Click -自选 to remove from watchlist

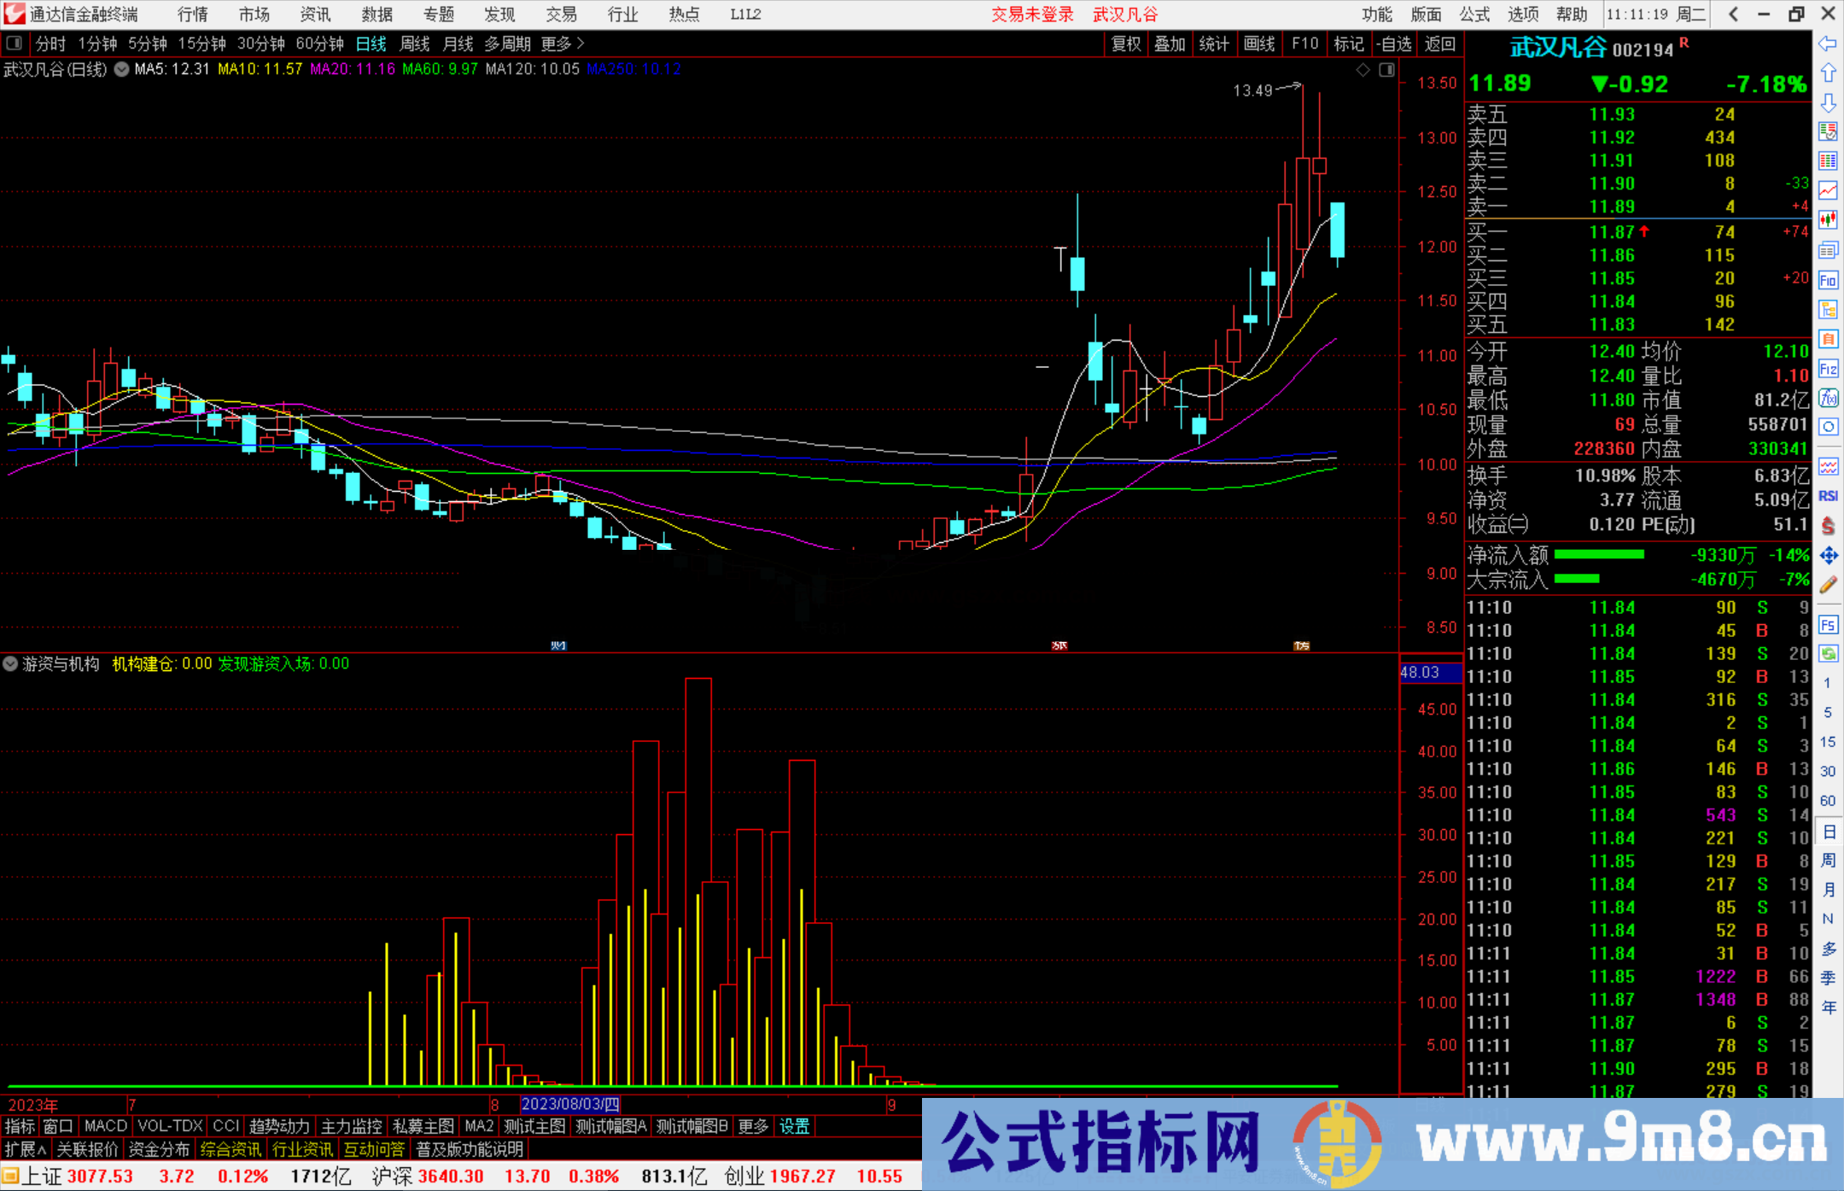(x=1395, y=44)
